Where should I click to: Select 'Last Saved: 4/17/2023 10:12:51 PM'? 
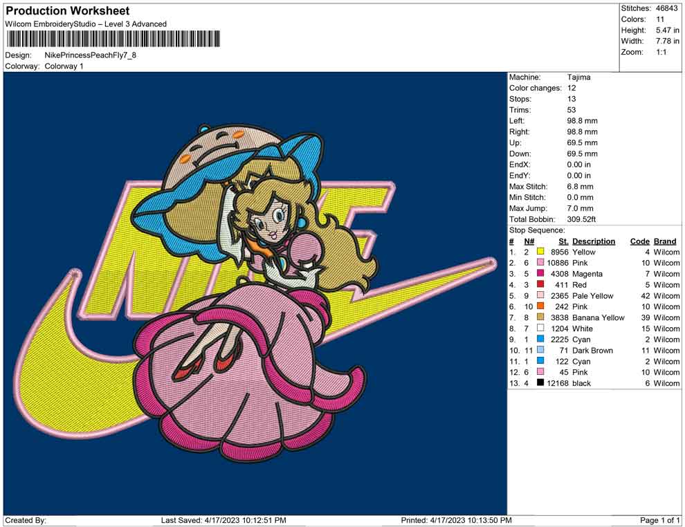coord(223,520)
